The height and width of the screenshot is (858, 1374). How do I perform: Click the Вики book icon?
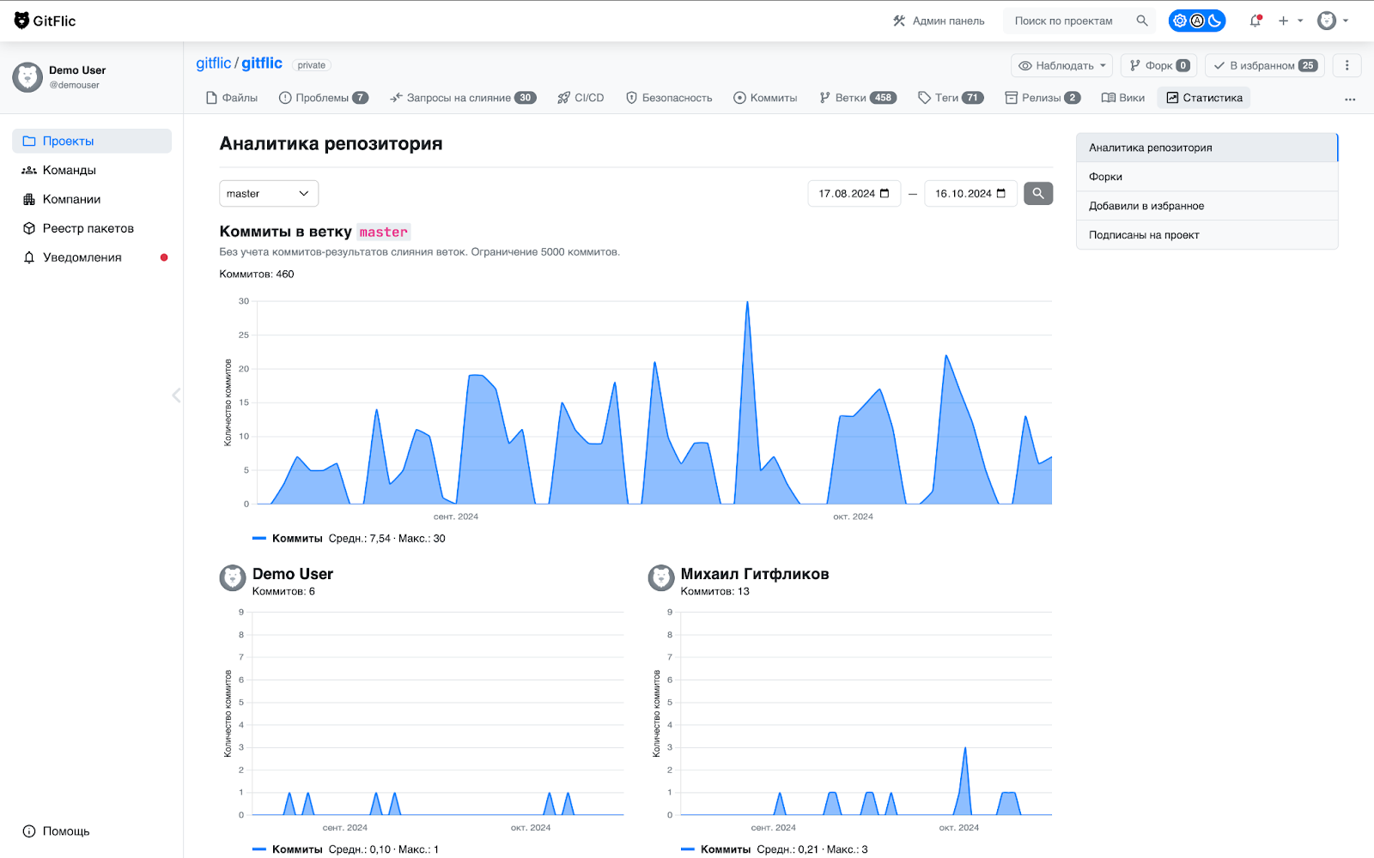1109,98
